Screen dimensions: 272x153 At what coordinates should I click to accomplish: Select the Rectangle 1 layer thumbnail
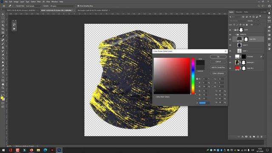pyautogui.click(x=237, y=62)
